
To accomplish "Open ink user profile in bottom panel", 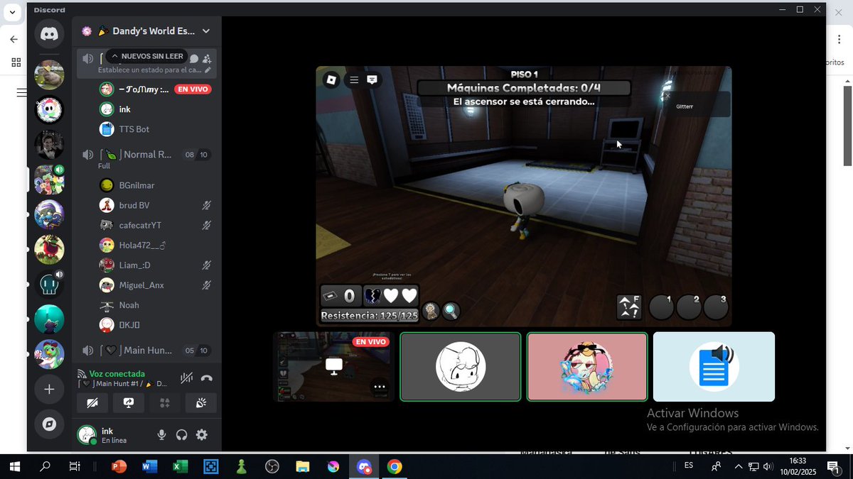I will pyautogui.click(x=114, y=434).
